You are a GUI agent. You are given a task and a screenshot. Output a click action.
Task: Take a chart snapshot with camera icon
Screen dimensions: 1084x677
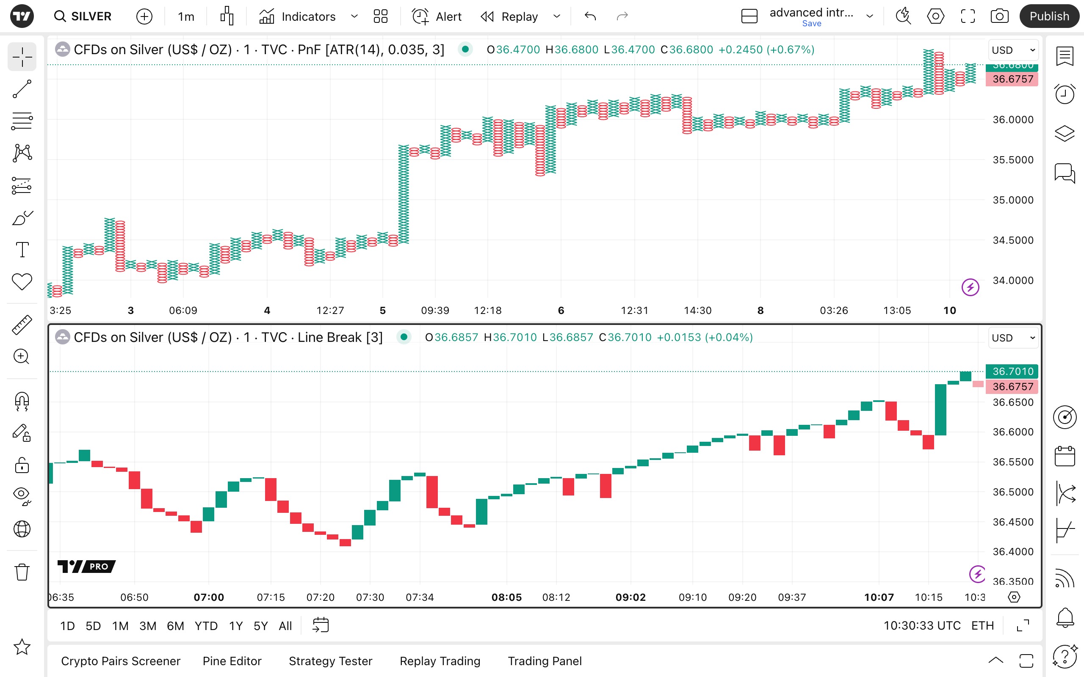(x=999, y=17)
